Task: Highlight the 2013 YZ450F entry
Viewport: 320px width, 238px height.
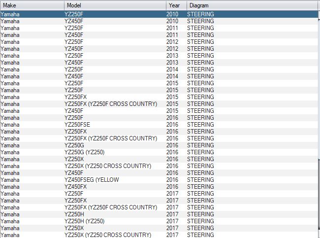Action: pos(159,63)
